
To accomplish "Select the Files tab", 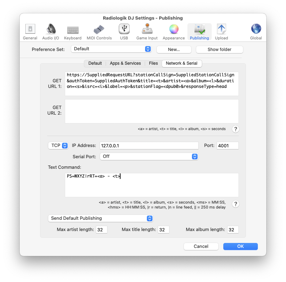I will pos(153,64).
